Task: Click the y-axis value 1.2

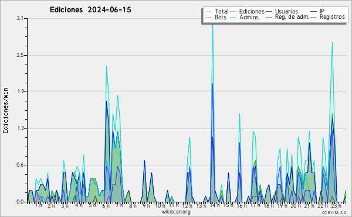Action: (x=20, y=128)
